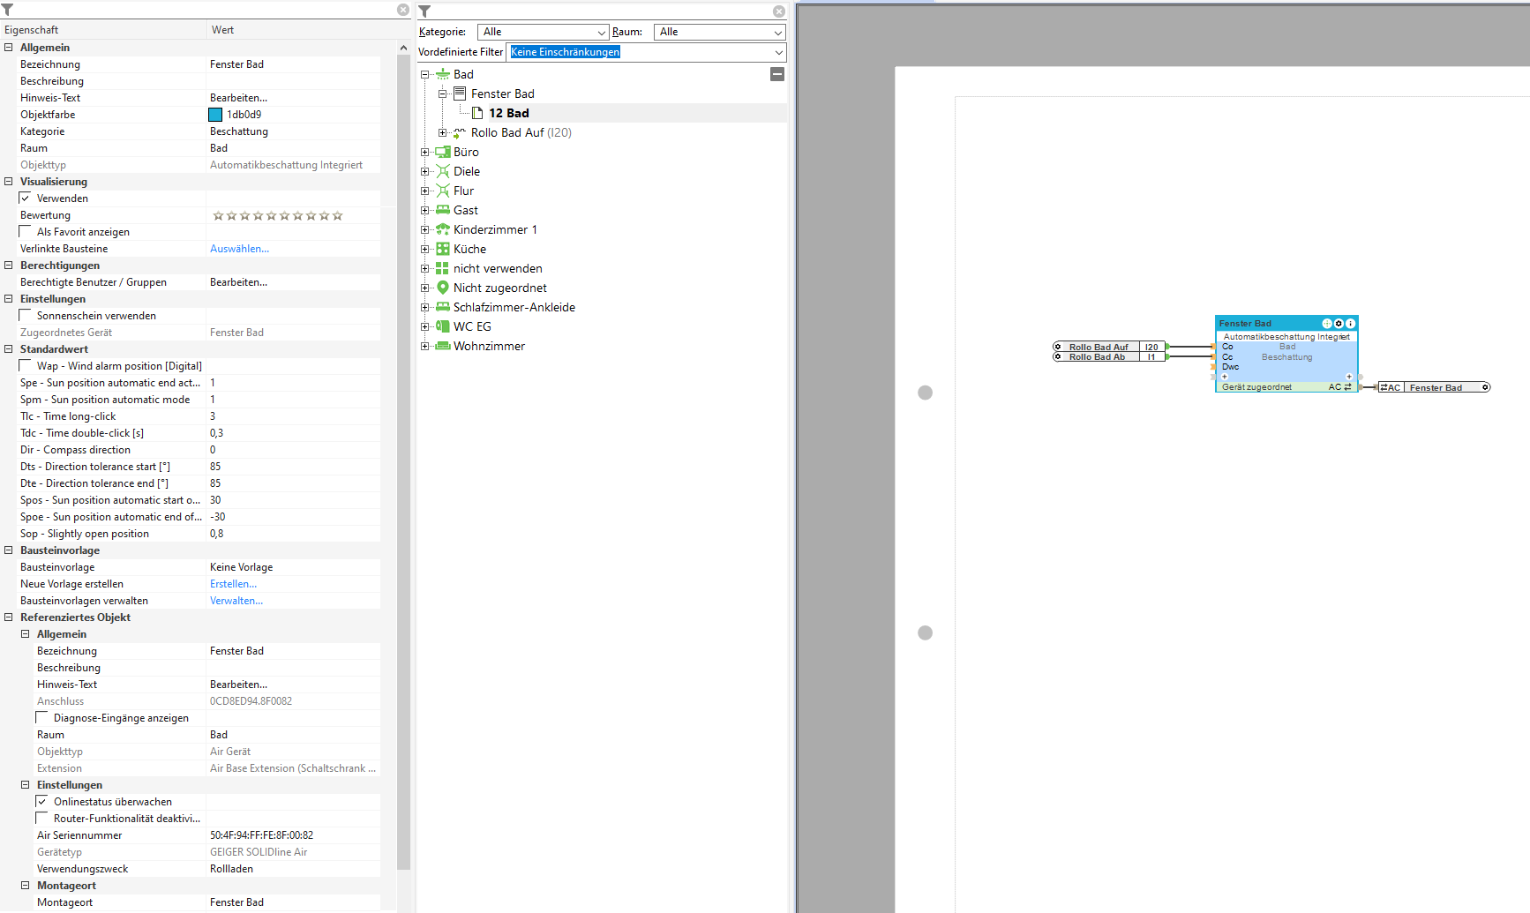Enable Sonnenschein verwenden checkbox
Image resolution: width=1530 pixels, height=913 pixels.
(26, 315)
